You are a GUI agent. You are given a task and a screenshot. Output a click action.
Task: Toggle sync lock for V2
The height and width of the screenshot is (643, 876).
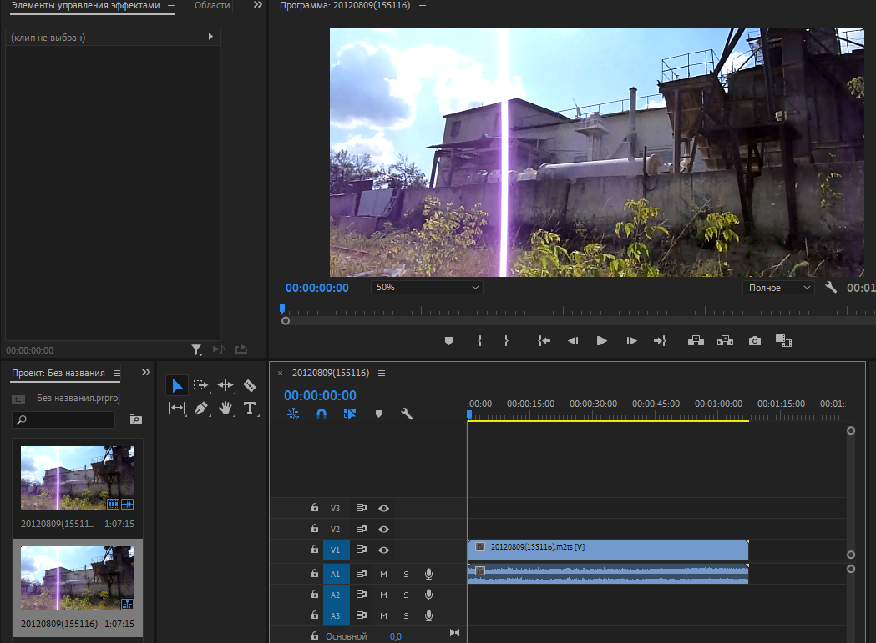pyautogui.click(x=362, y=529)
